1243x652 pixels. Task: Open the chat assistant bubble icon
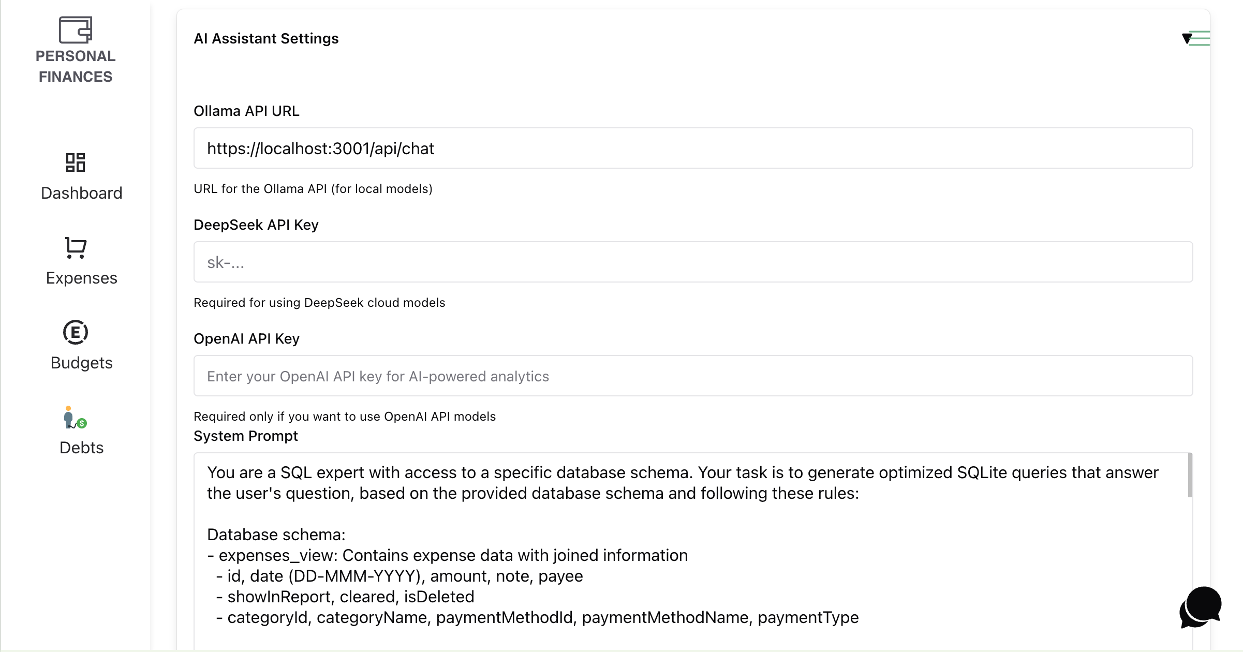(x=1200, y=606)
